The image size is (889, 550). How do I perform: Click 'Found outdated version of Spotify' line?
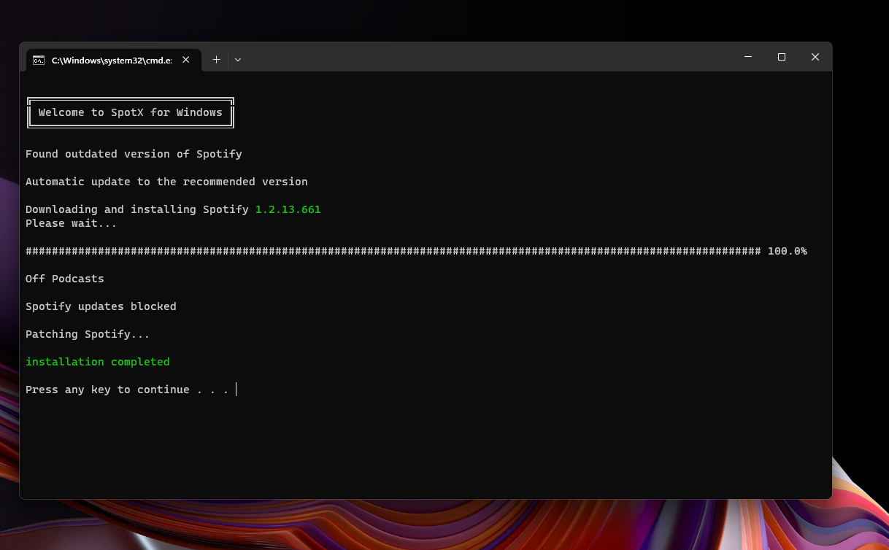pyautogui.click(x=134, y=154)
